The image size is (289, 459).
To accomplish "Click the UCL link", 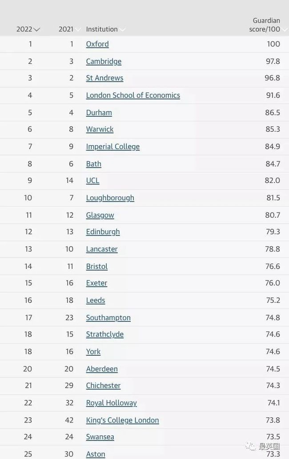I will (x=92, y=180).
